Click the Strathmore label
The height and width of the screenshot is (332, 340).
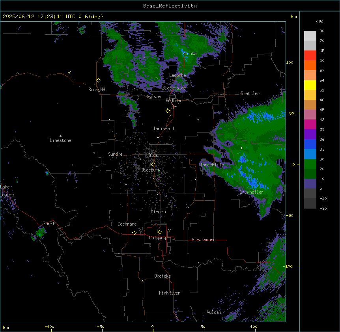tap(204, 240)
